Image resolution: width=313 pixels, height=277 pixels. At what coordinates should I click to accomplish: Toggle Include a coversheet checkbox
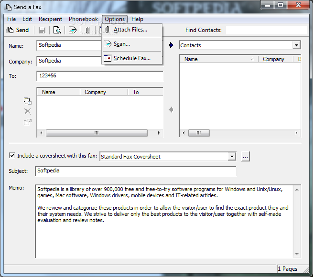[12, 156]
